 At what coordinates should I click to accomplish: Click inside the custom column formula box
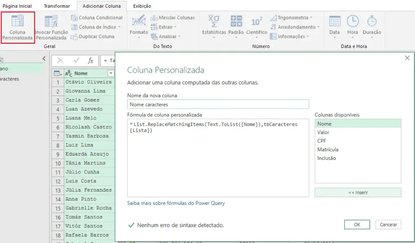[x=218, y=158]
